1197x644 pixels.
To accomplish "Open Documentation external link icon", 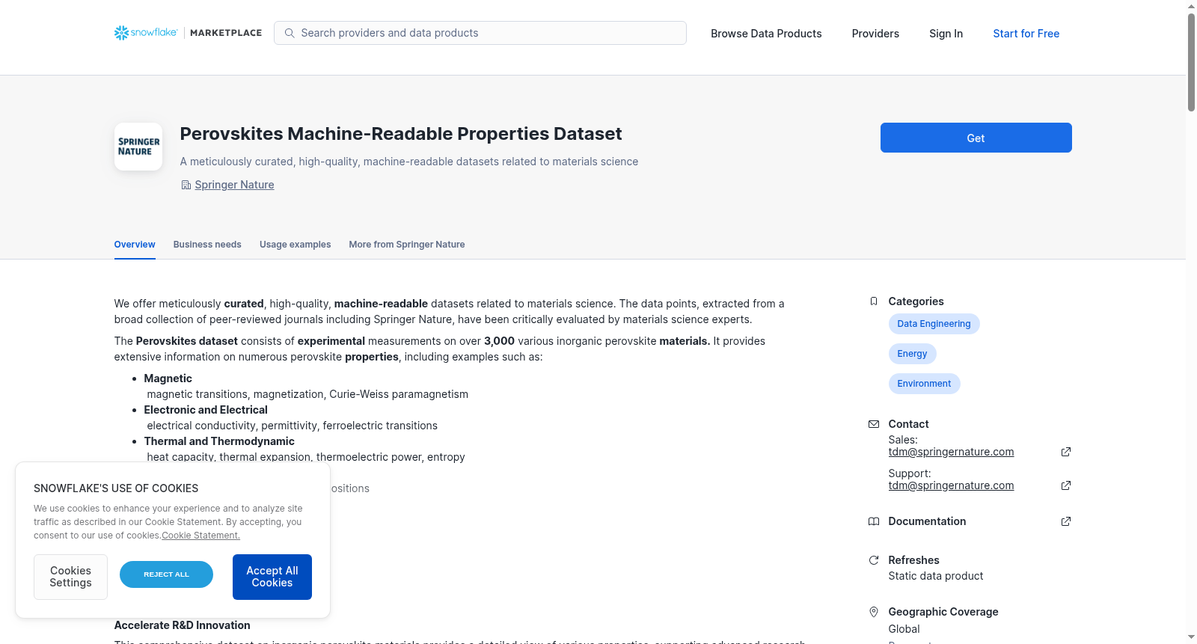I will [x=1066, y=521].
